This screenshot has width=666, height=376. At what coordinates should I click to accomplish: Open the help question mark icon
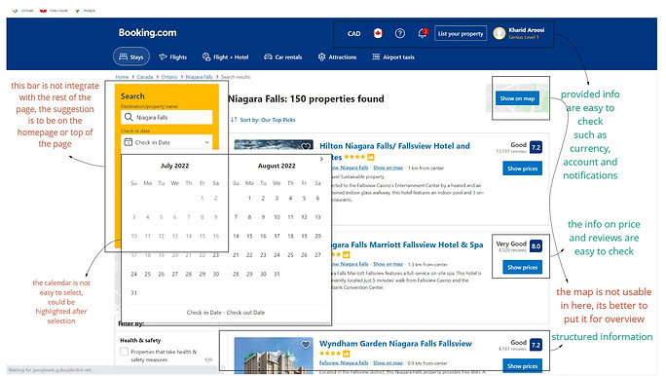(x=399, y=33)
